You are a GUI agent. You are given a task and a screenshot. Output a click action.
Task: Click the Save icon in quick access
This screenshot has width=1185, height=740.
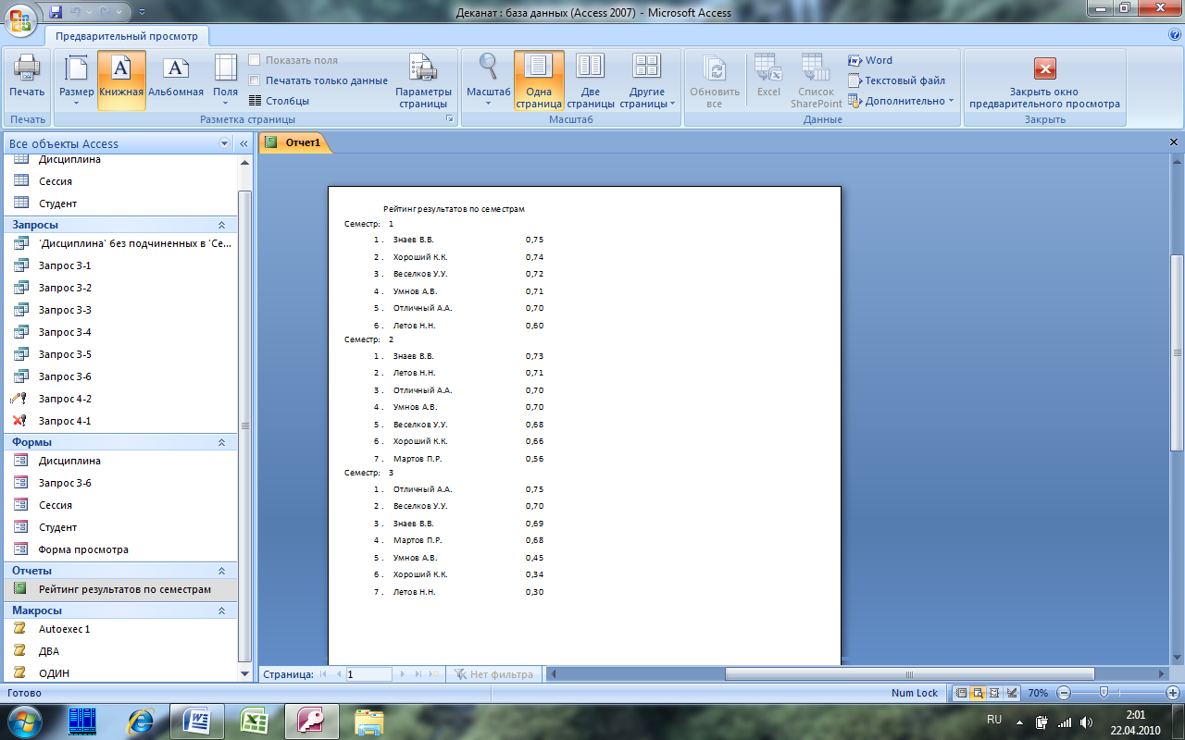[56, 13]
